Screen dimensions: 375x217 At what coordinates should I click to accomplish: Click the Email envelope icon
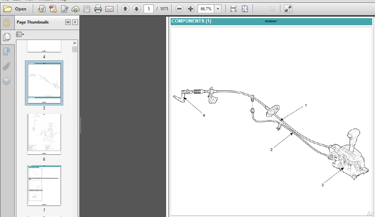(x=109, y=9)
